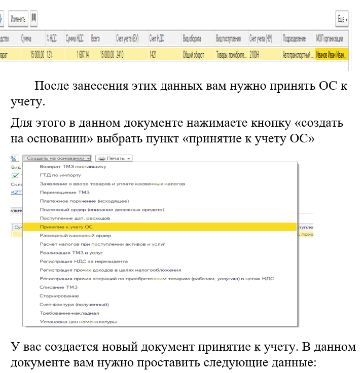Viewport: 362px width, 373px height.
Task: Select the 2100Н account cell
Action: click(265, 54)
